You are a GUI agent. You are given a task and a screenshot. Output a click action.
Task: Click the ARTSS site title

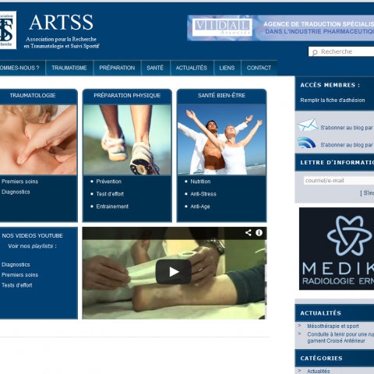click(61, 23)
